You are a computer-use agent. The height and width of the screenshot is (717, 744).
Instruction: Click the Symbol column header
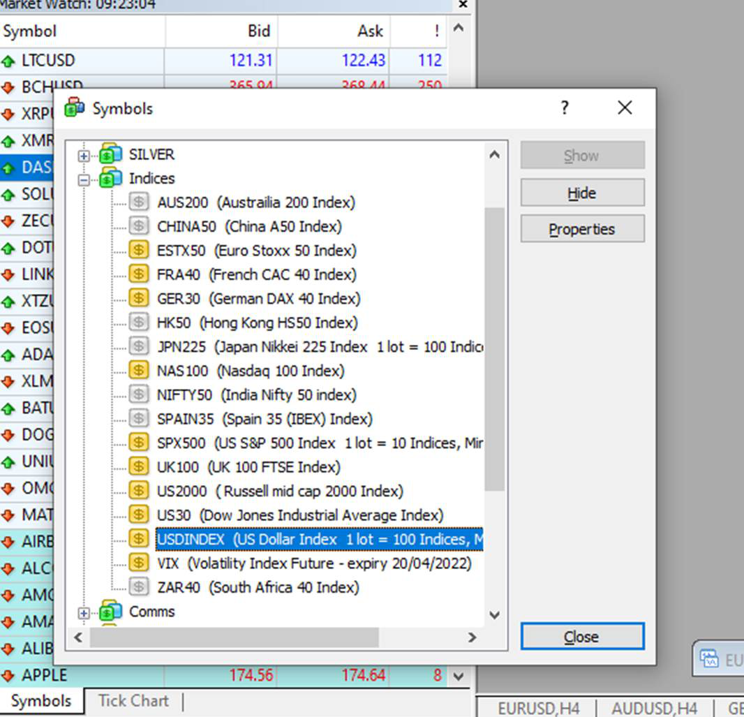pyautogui.click(x=82, y=31)
